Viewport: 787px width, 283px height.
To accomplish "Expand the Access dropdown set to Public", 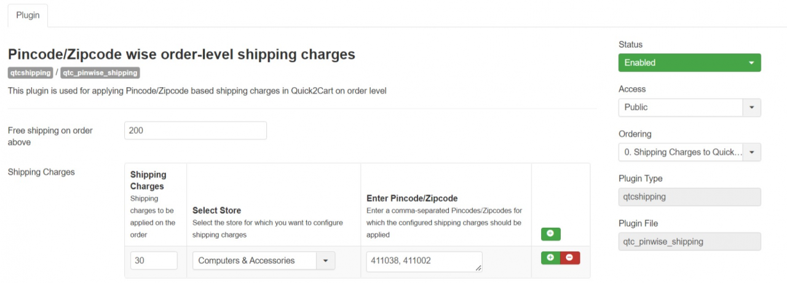I will [x=689, y=107].
